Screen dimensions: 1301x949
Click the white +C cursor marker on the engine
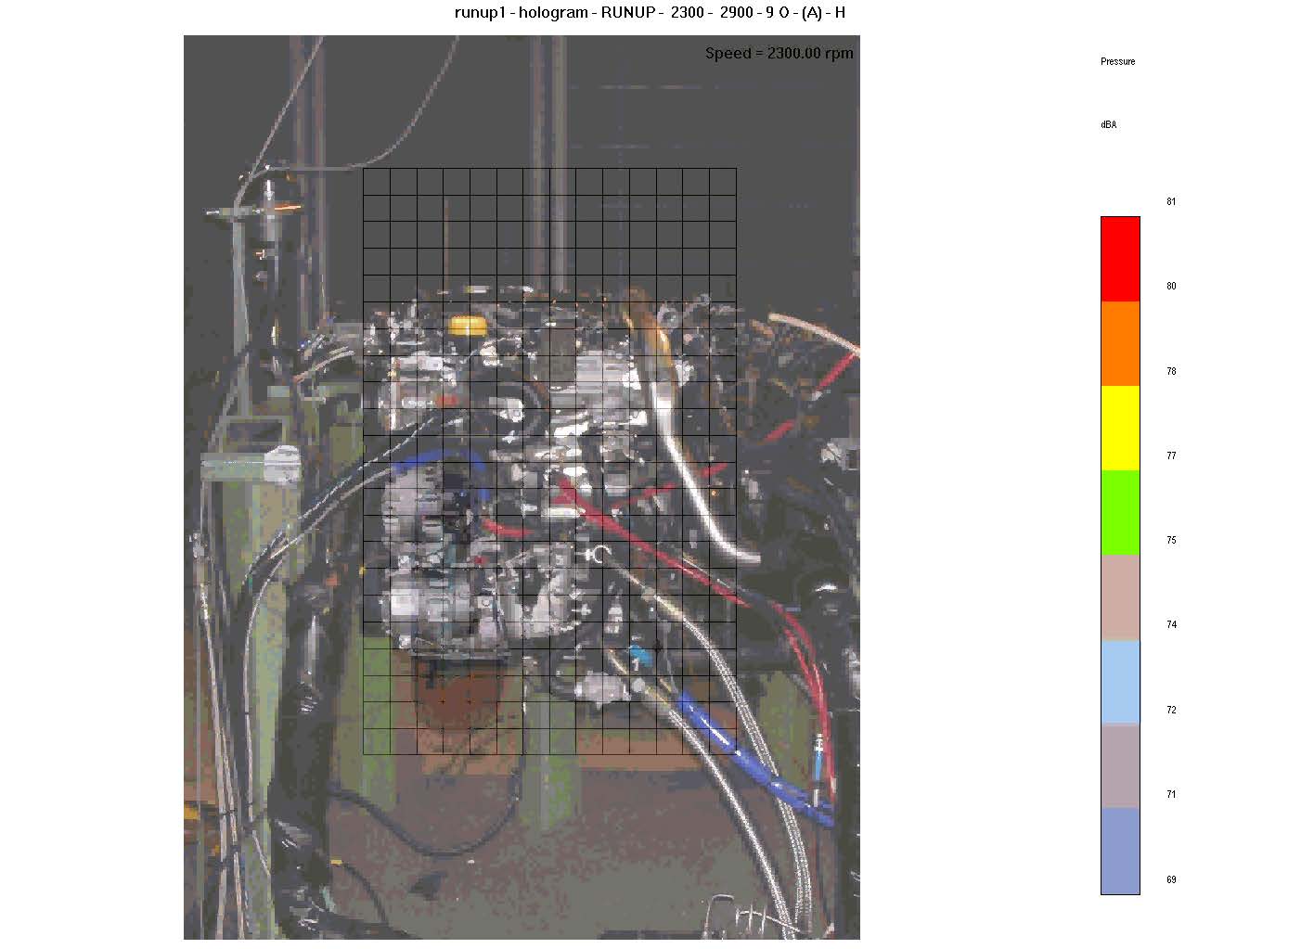(597, 555)
